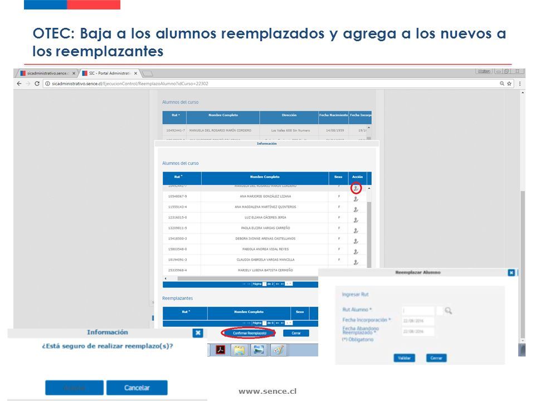Viewport: 535px width, 401px height.
Task: Click the browser forward arrow
Action: click(28, 84)
